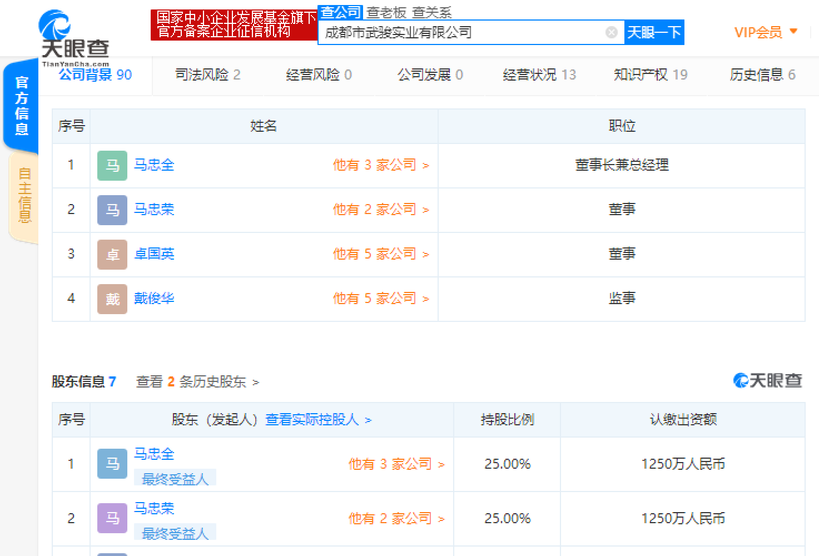Screen dimensions: 819x556
Task: Click the Tianyancha logo in the header
Action: coord(74,38)
